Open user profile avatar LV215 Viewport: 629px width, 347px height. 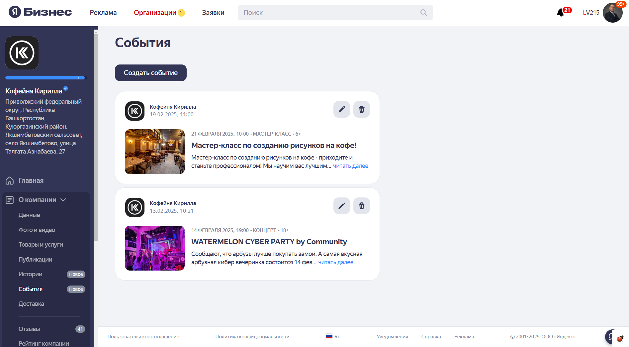click(x=612, y=13)
